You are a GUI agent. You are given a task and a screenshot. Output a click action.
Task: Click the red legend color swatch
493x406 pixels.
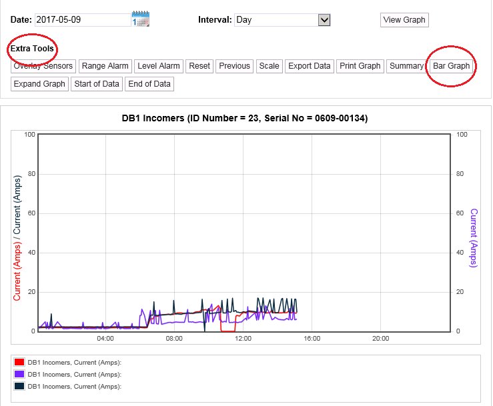(19, 363)
